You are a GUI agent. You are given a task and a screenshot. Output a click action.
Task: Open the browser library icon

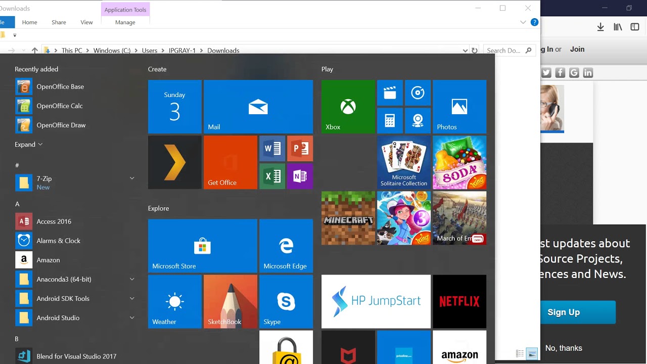[618, 27]
